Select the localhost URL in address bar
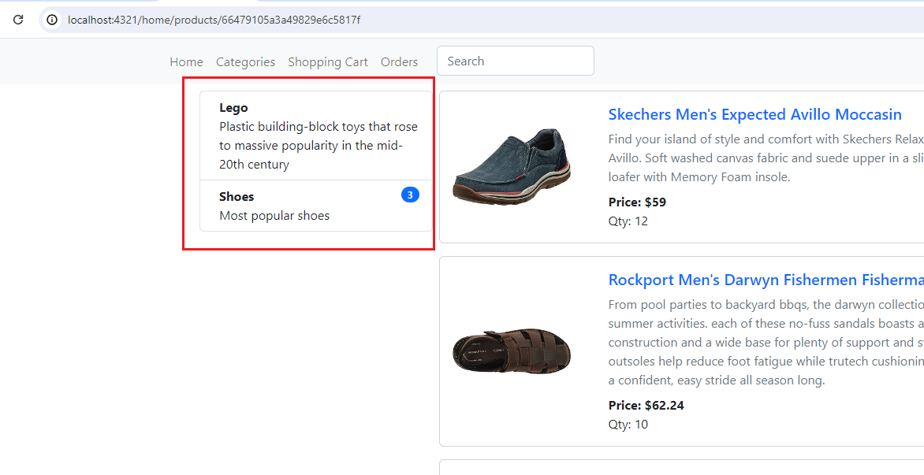This screenshot has width=924, height=475. tap(214, 20)
